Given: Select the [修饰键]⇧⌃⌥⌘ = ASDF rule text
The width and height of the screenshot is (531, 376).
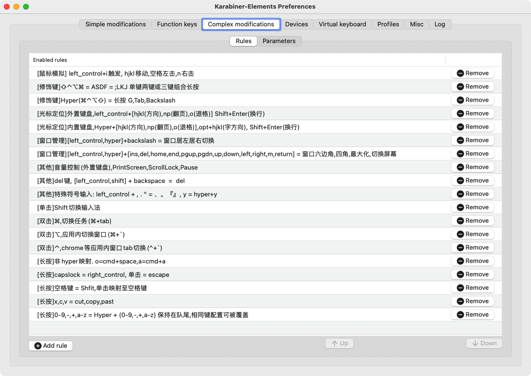Looking at the screenshot, I should click(x=118, y=87).
